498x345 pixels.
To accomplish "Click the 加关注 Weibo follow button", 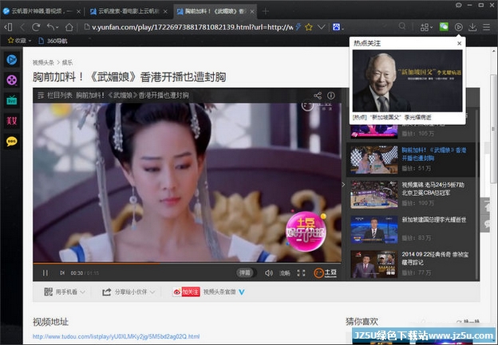I will point(187,292).
